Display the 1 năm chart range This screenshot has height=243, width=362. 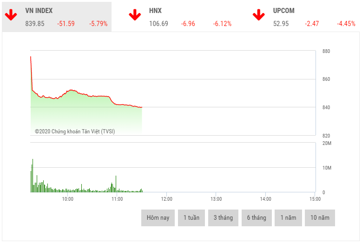point(288,218)
